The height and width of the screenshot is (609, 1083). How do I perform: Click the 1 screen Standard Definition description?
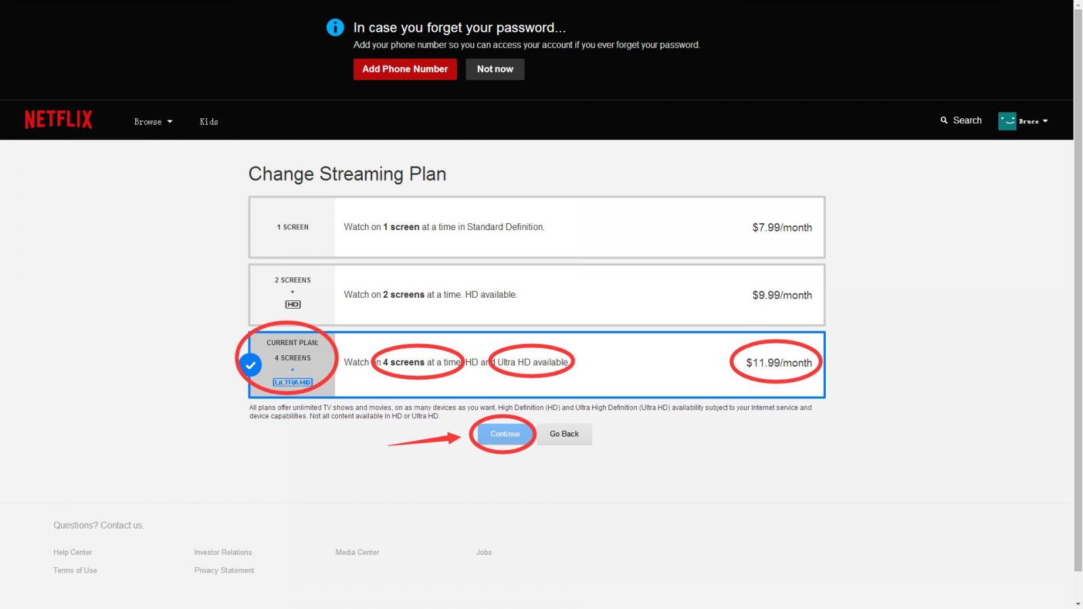(444, 227)
